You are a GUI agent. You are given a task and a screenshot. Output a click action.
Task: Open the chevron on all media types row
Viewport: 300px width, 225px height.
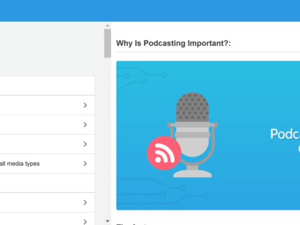(x=85, y=164)
